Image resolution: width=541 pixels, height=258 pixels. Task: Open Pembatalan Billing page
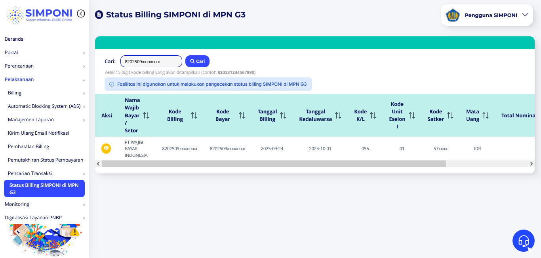tap(29, 147)
